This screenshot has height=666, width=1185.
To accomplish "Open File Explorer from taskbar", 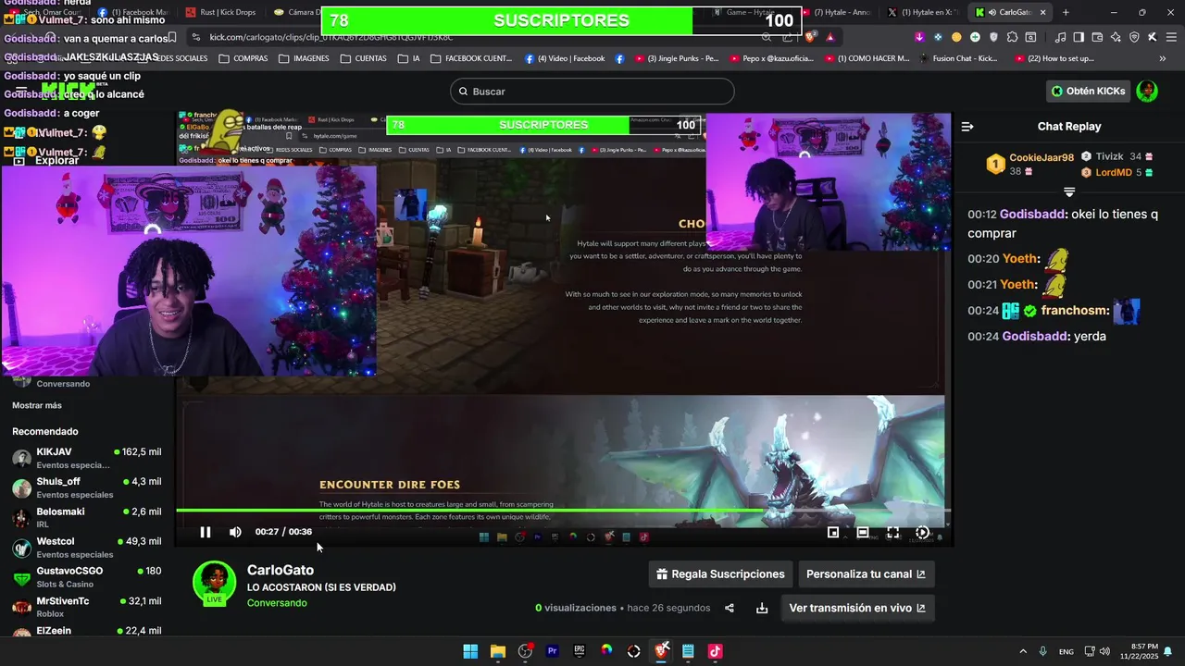I will click(x=497, y=651).
